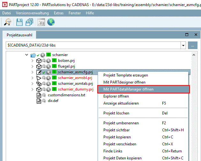
Task: Click the Save All multiple disks icon
Action: [29, 22]
